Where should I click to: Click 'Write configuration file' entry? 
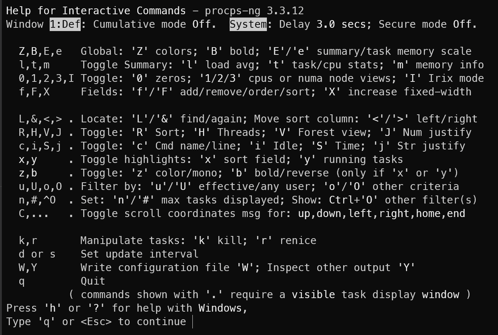[155, 268]
